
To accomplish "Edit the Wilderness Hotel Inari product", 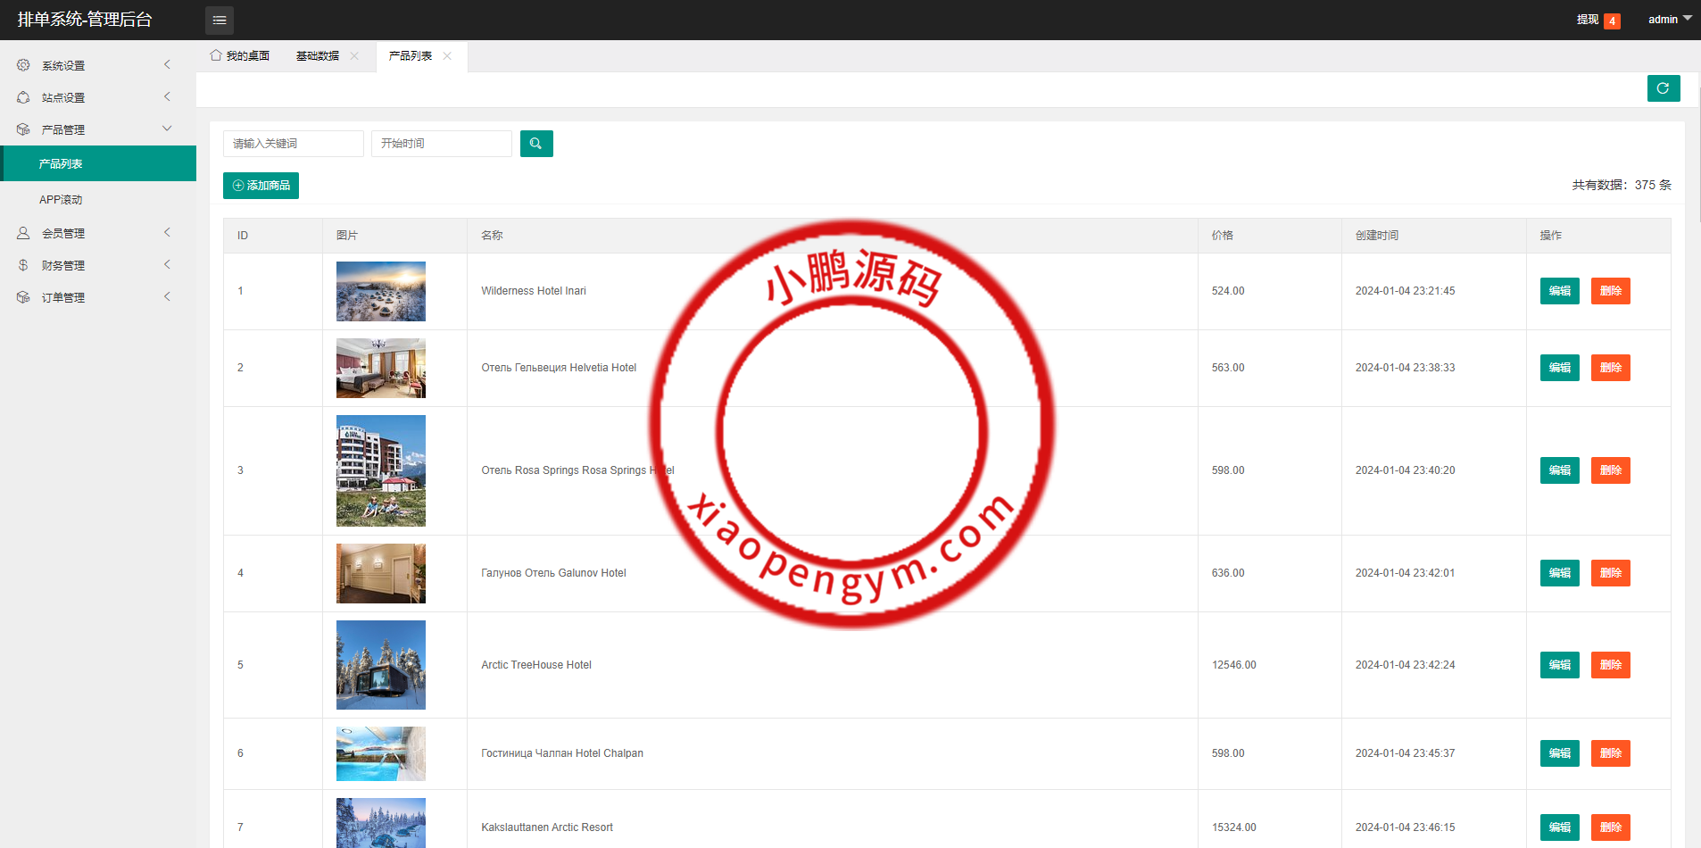I will (x=1559, y=291).
